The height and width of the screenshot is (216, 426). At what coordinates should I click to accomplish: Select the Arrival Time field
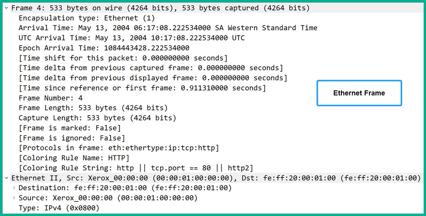168,28
